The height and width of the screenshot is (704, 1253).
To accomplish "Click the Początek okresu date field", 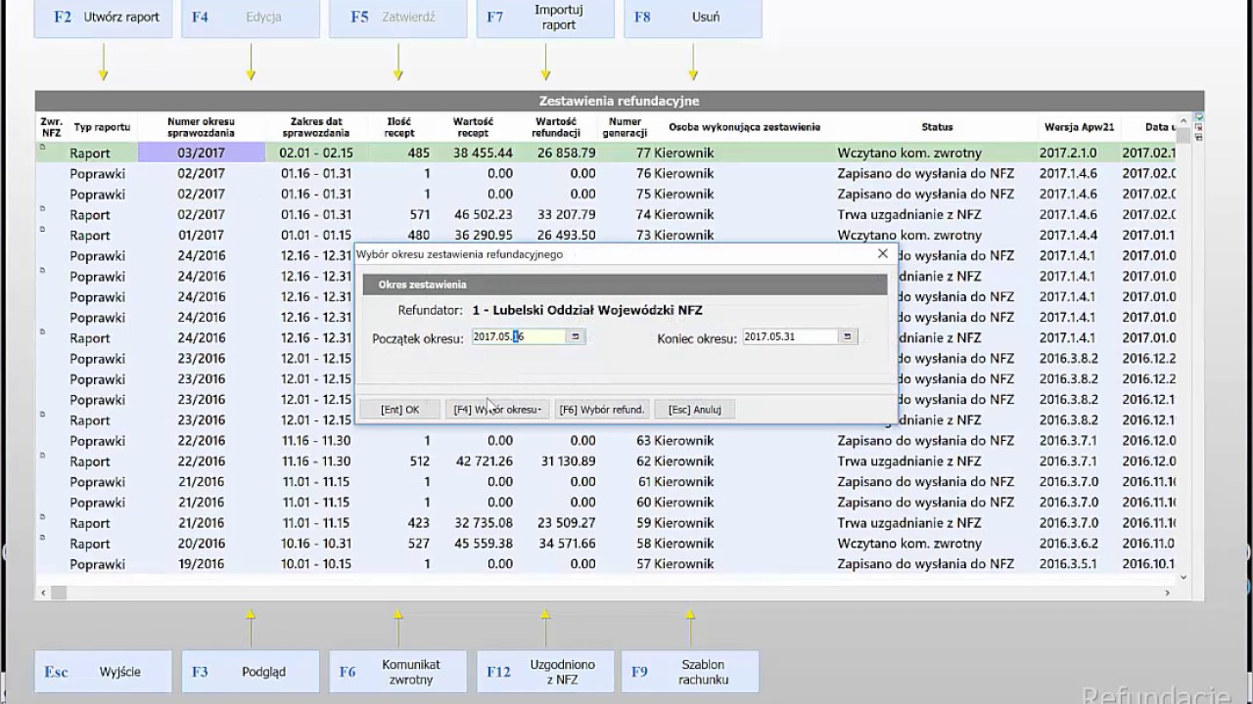I will [x=519, y=336].
